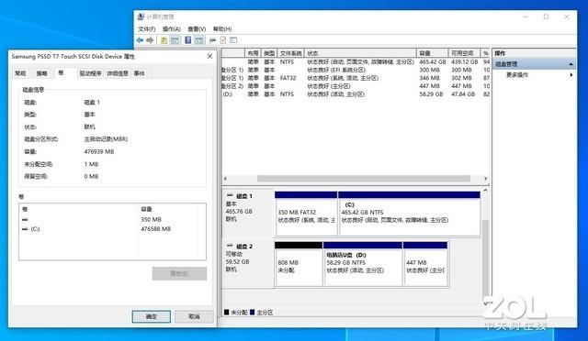Click the Forward arrow in Computer Management toolbar

tap(150, 40)
